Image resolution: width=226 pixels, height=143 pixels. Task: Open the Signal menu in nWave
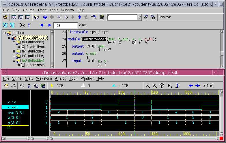(x=17, y=78)
